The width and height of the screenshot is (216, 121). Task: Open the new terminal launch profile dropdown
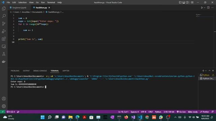206,71
